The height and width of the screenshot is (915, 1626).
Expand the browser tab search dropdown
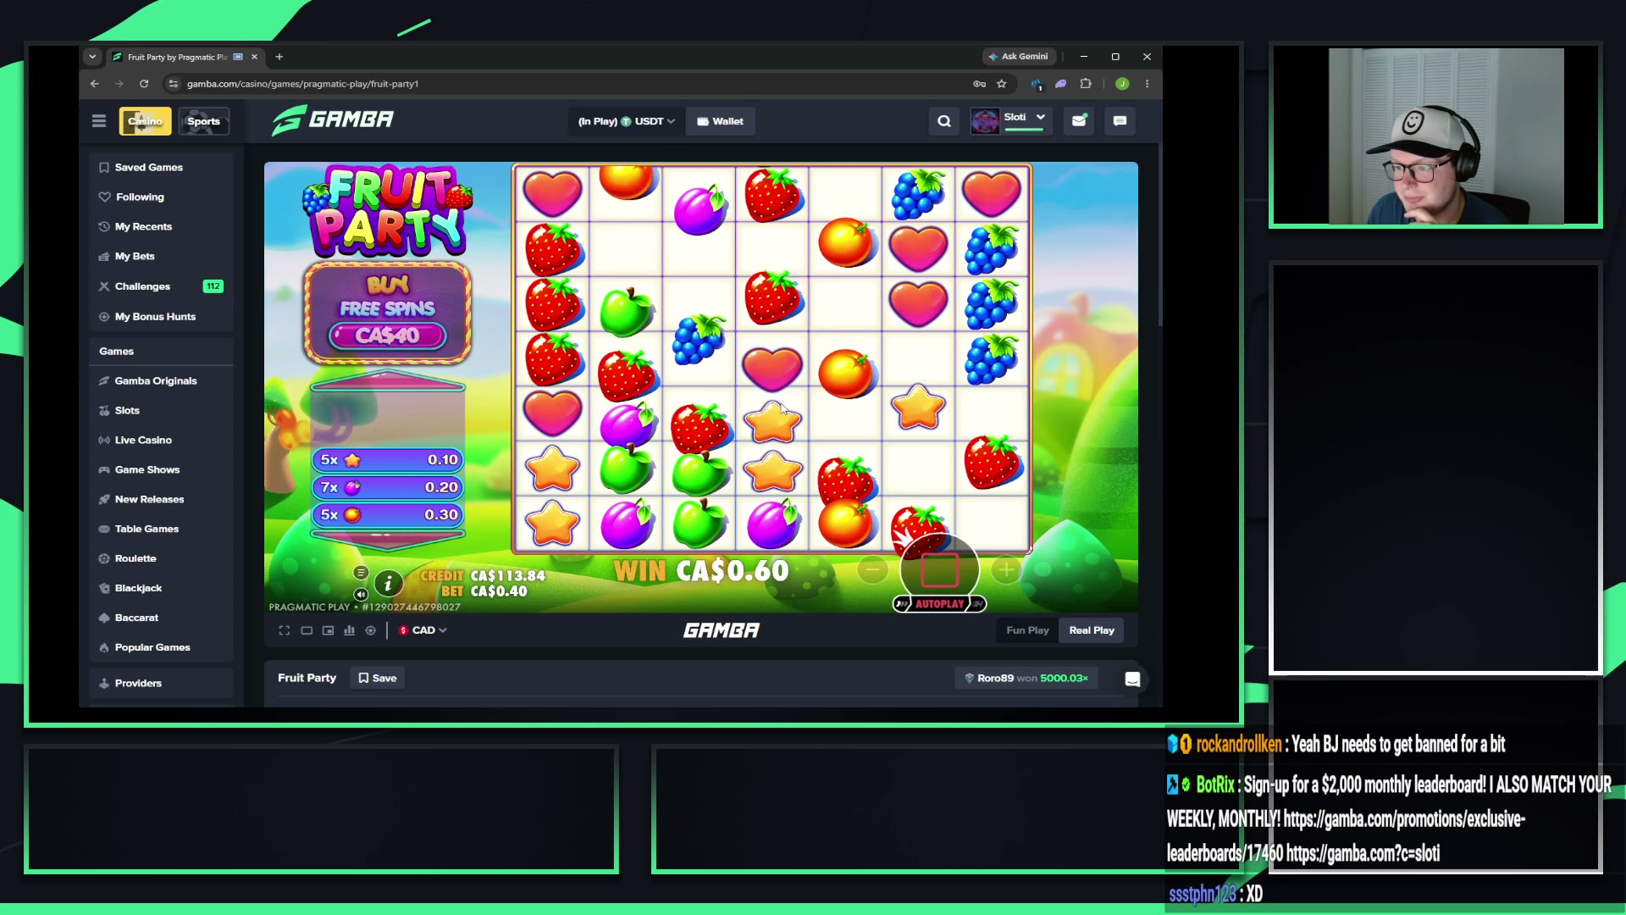pos(92,57)
